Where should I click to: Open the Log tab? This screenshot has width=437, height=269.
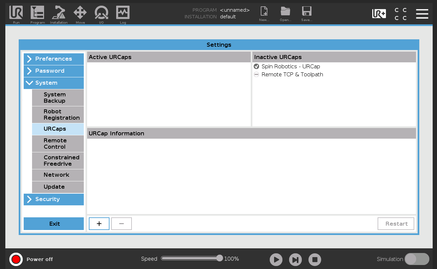[x=123, y=15]
